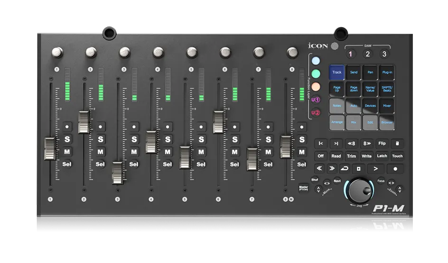448x263 pixels.
Task: Click the channel 6 fader cap
Action: (219, 122)
